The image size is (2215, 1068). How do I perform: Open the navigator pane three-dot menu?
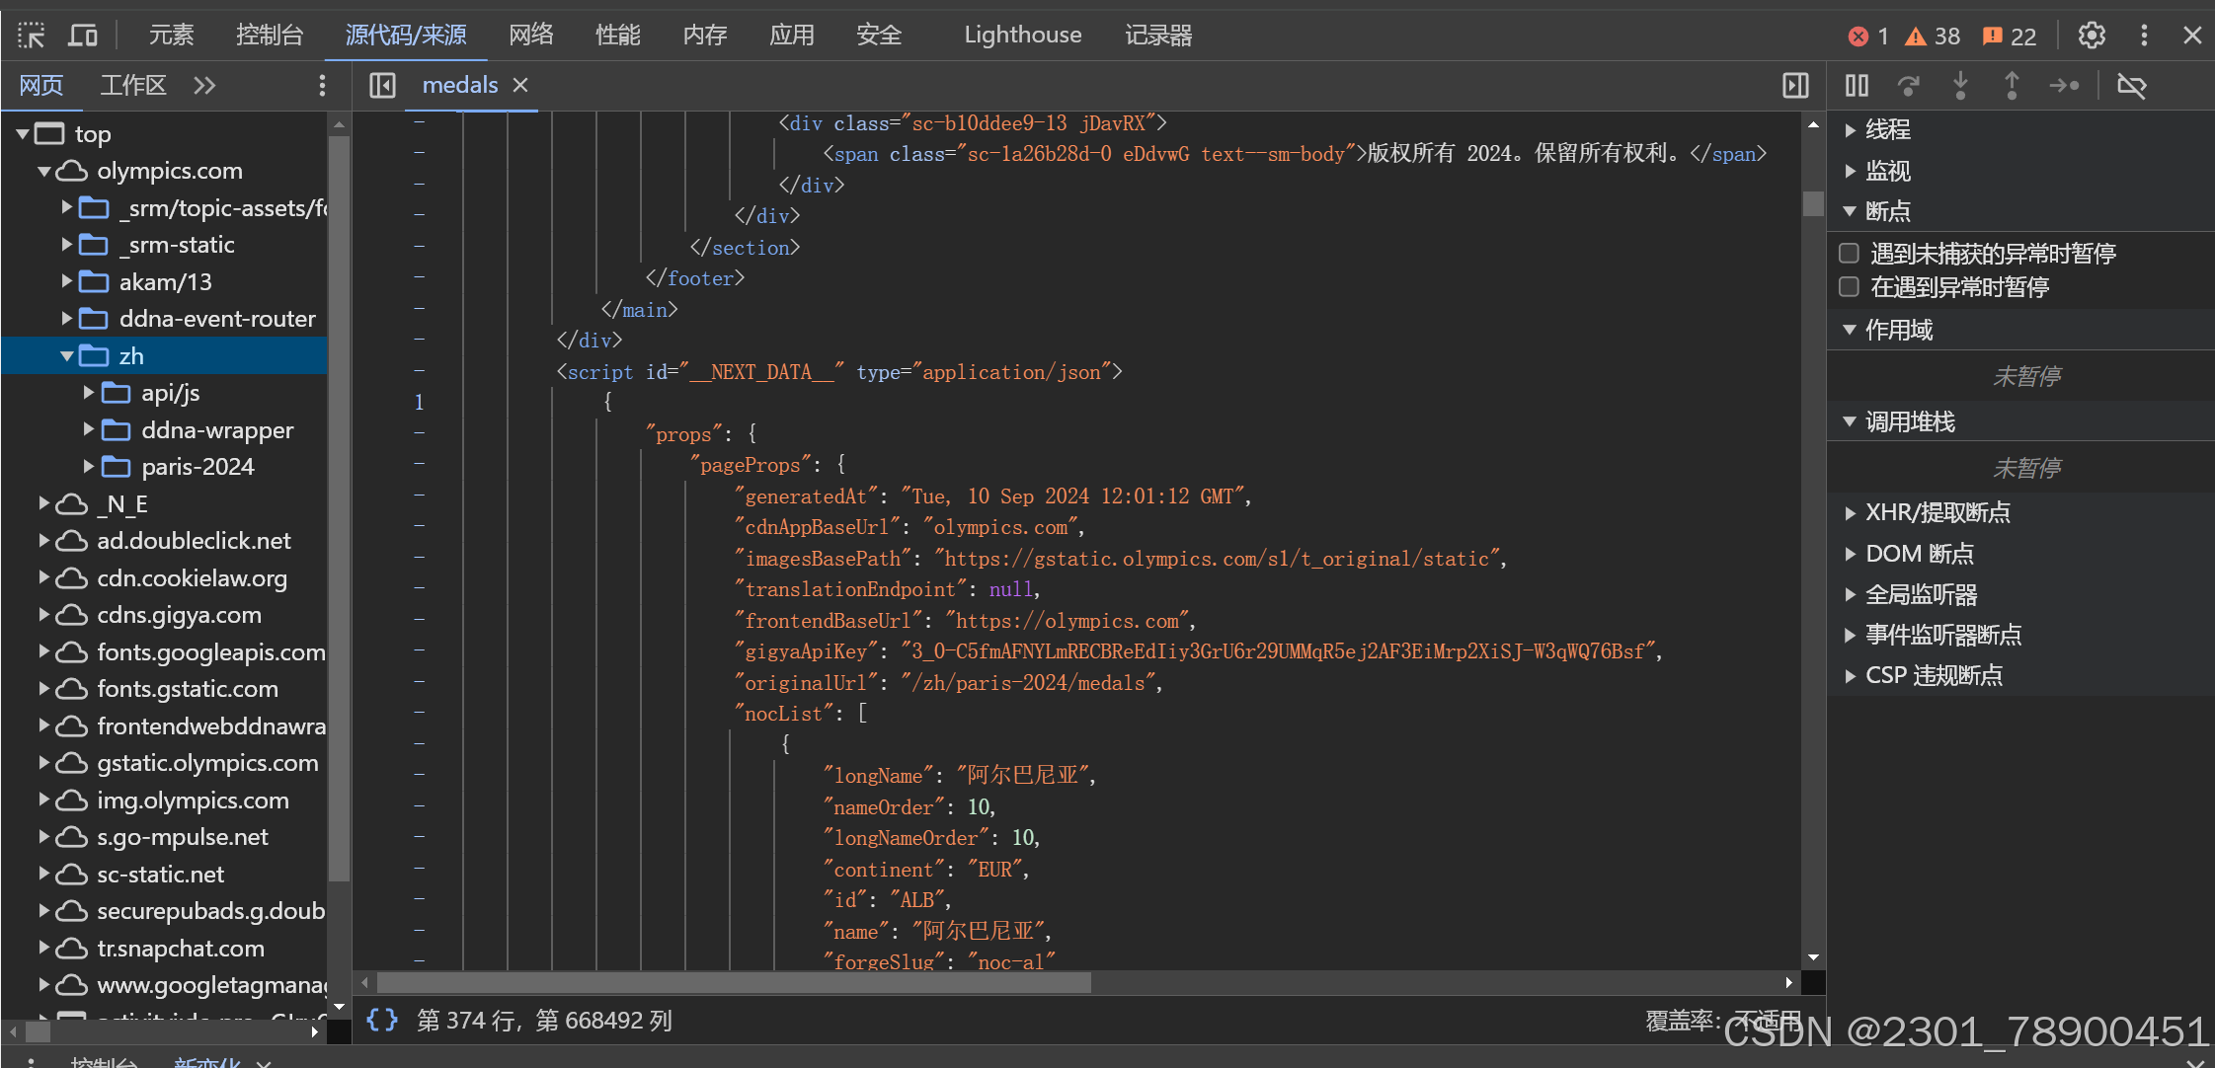(x=322, y=86)
